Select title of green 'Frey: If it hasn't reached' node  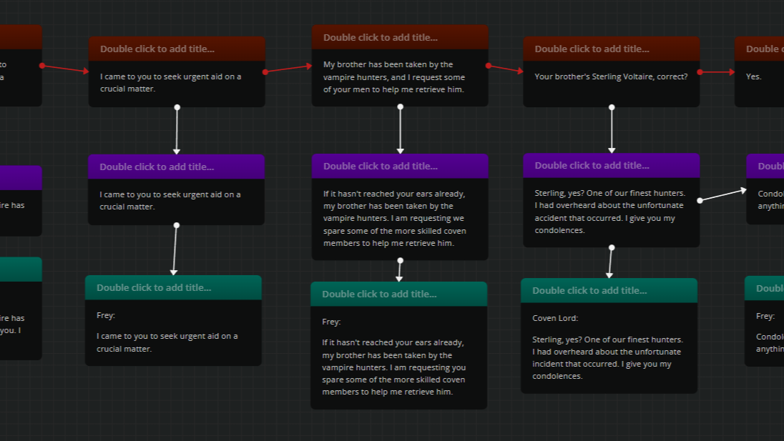click(379, 294)
